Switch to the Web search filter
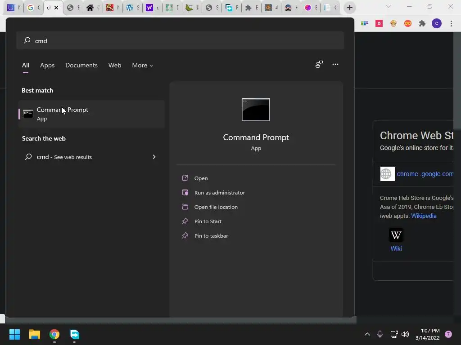Image resolution: width=461 pixels, height=345 pixels. [115, 65]
